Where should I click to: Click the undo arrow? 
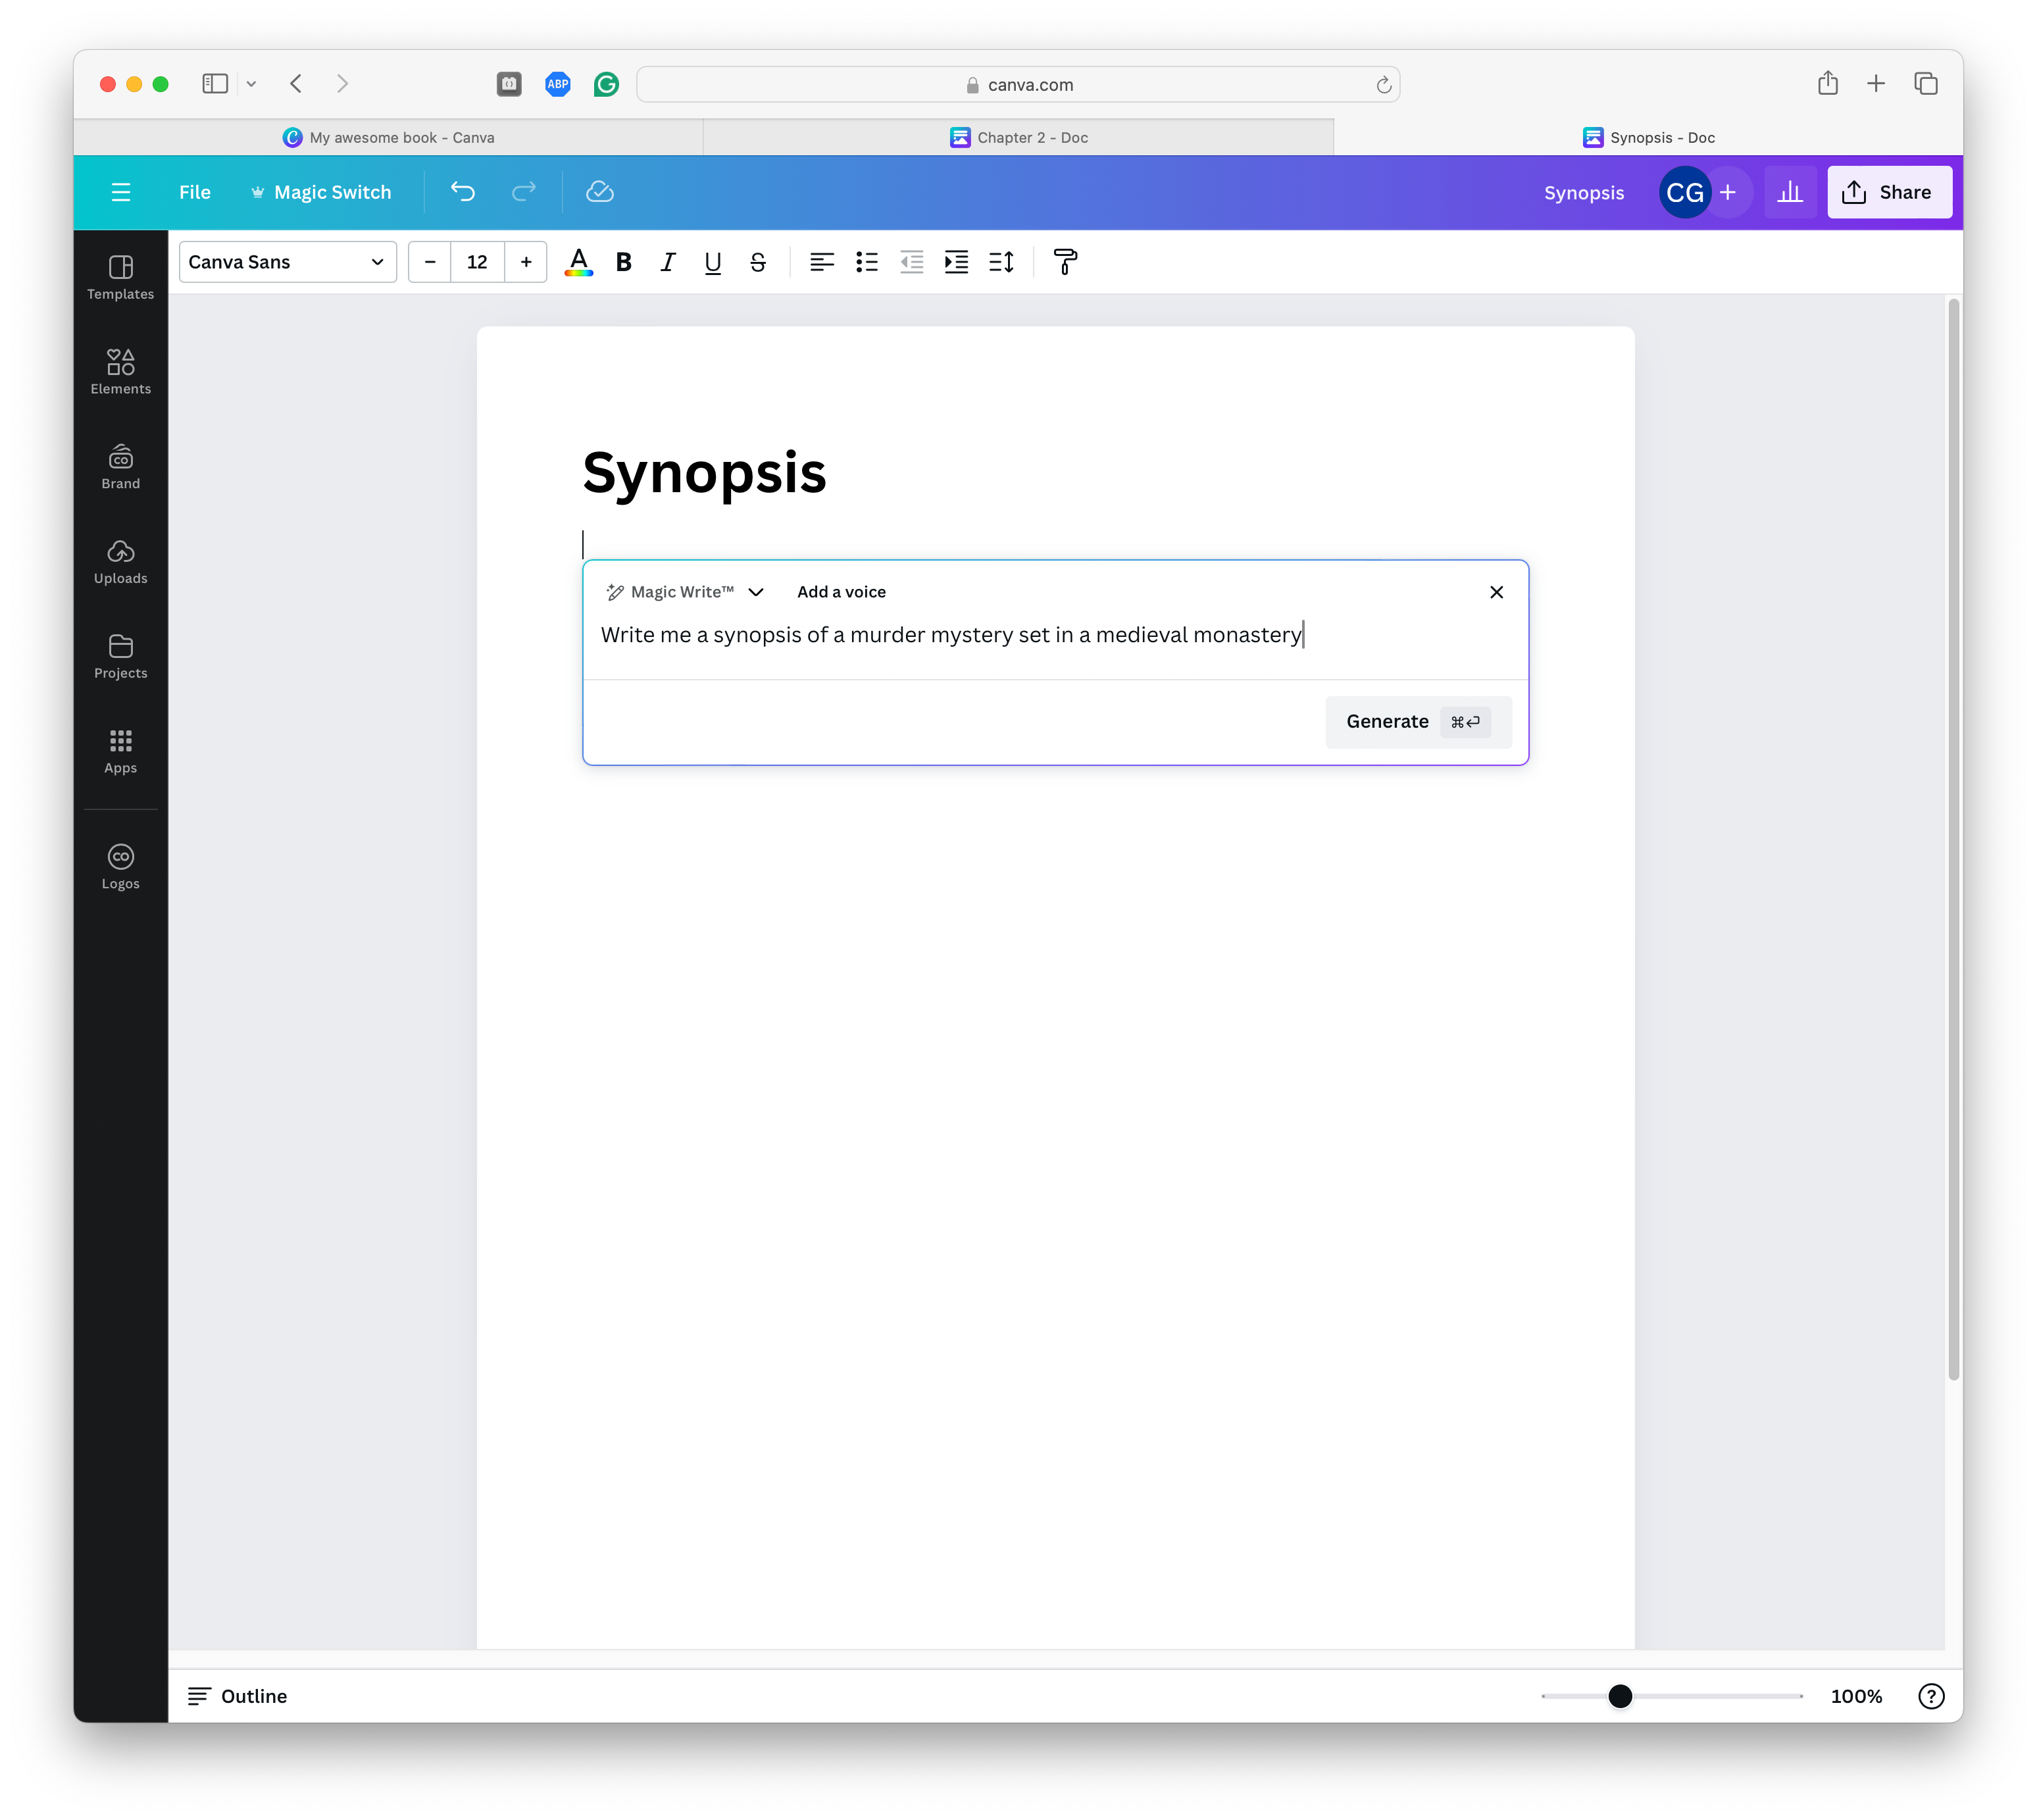tap(462, 192)
